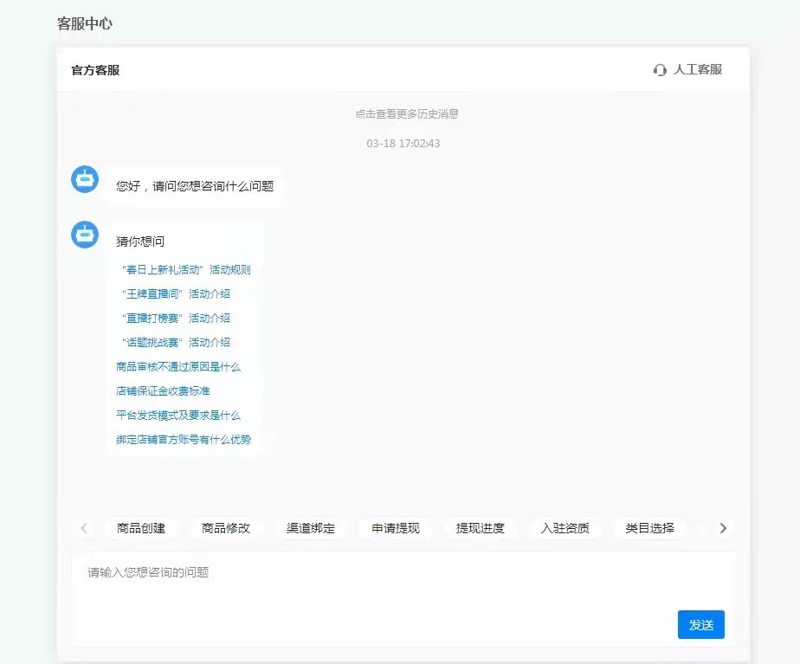Click the 官方客服 header title
This screenshot has height=664, width=800.
coord(95,70)
